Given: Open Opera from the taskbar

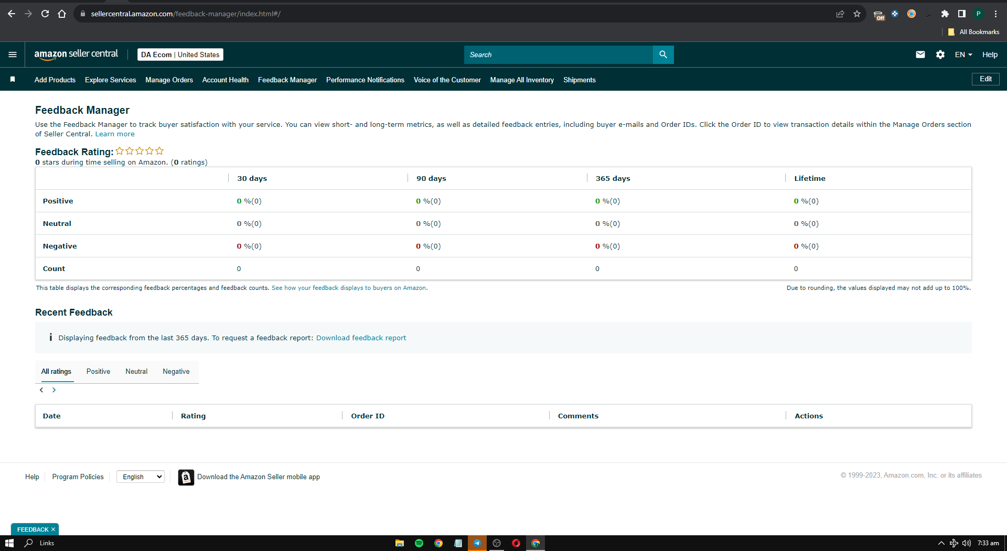Looking at the screenshot, I should (x=516, y=543).
